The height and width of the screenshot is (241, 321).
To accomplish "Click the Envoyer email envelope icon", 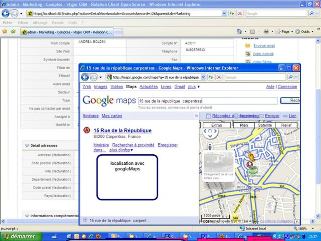I will [247, 46].
